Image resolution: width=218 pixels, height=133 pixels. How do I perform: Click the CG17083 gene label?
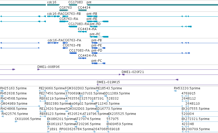tap(76, 2)
